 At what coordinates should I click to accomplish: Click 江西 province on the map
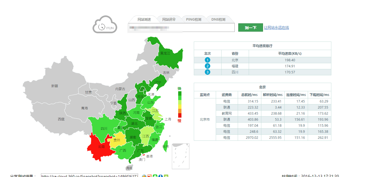[x=145, y=136]
